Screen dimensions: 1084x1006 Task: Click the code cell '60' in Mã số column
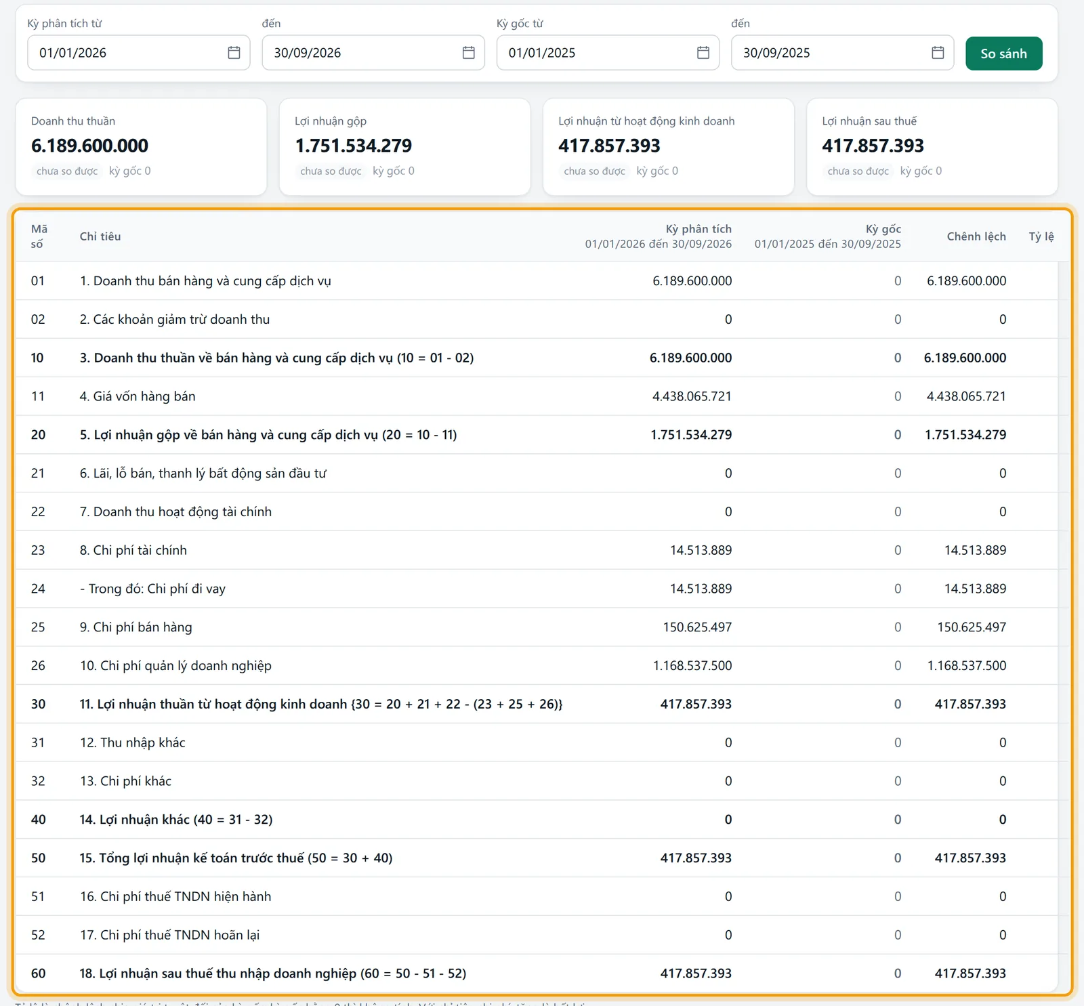point(38,973)
